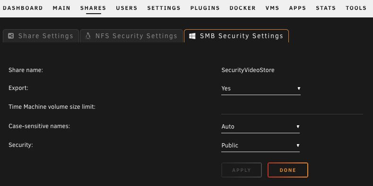Click the Done button
Viewport: 373px width, 186px height.
[288, 170]
